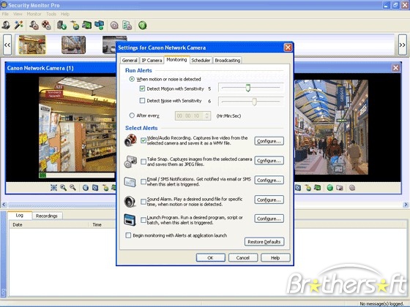This screenshot has height=307, width=410.
Task: Uncheck Video/Audio Recording alert
Action: click(x=143, y=140)
